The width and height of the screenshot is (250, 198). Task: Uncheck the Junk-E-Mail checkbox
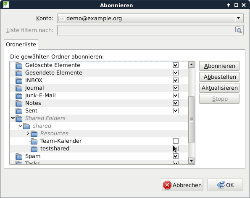(176, 95)
